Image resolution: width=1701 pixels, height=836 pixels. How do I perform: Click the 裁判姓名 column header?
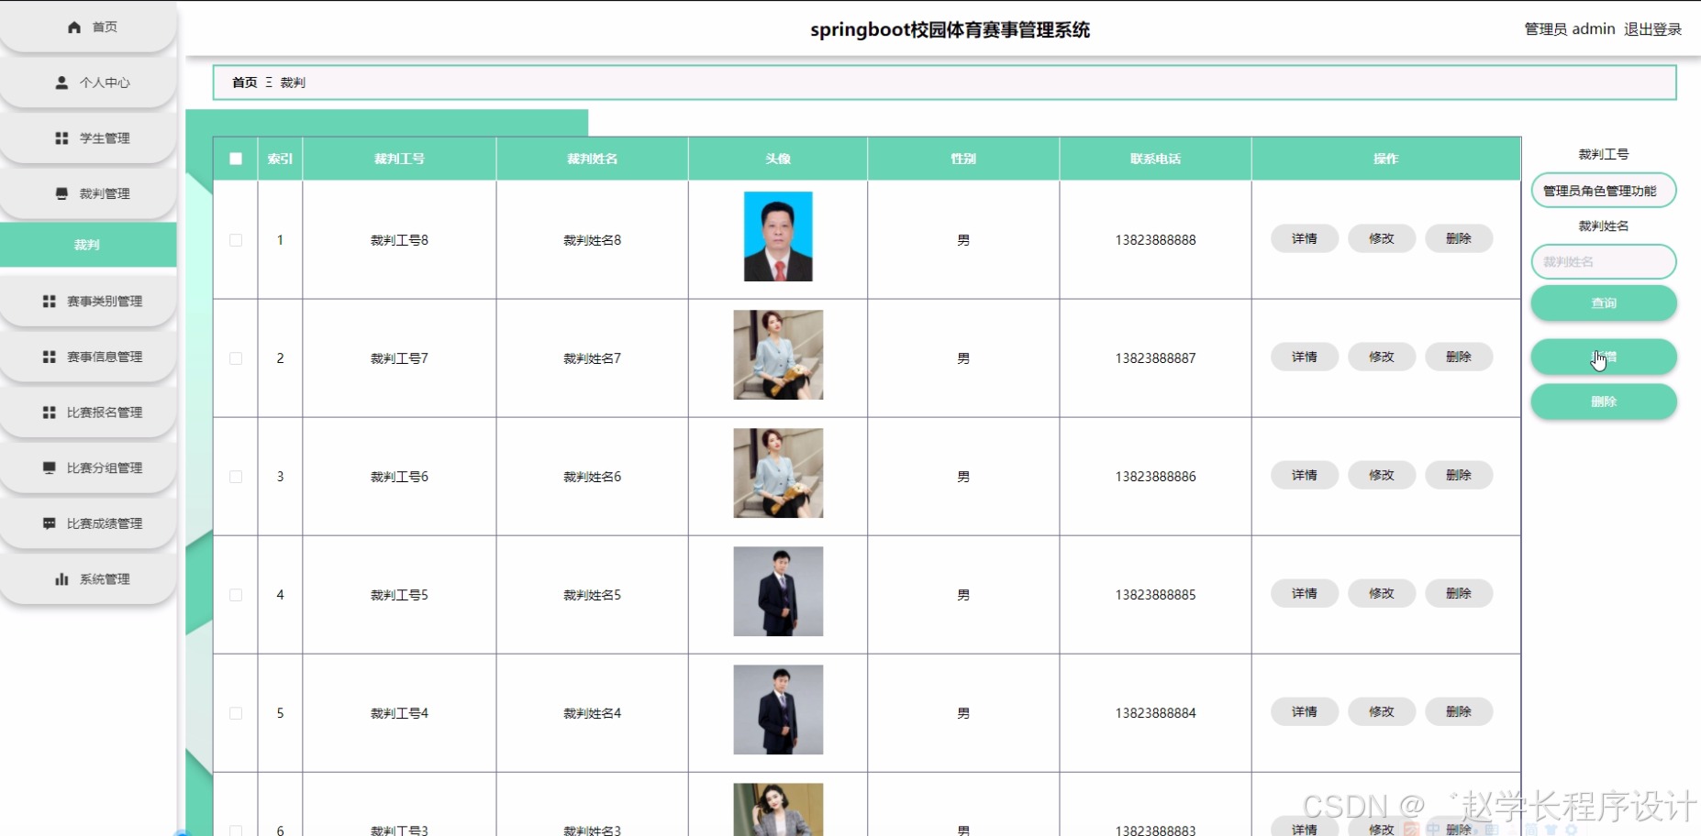pyautogui.click(x=592, y=159)
